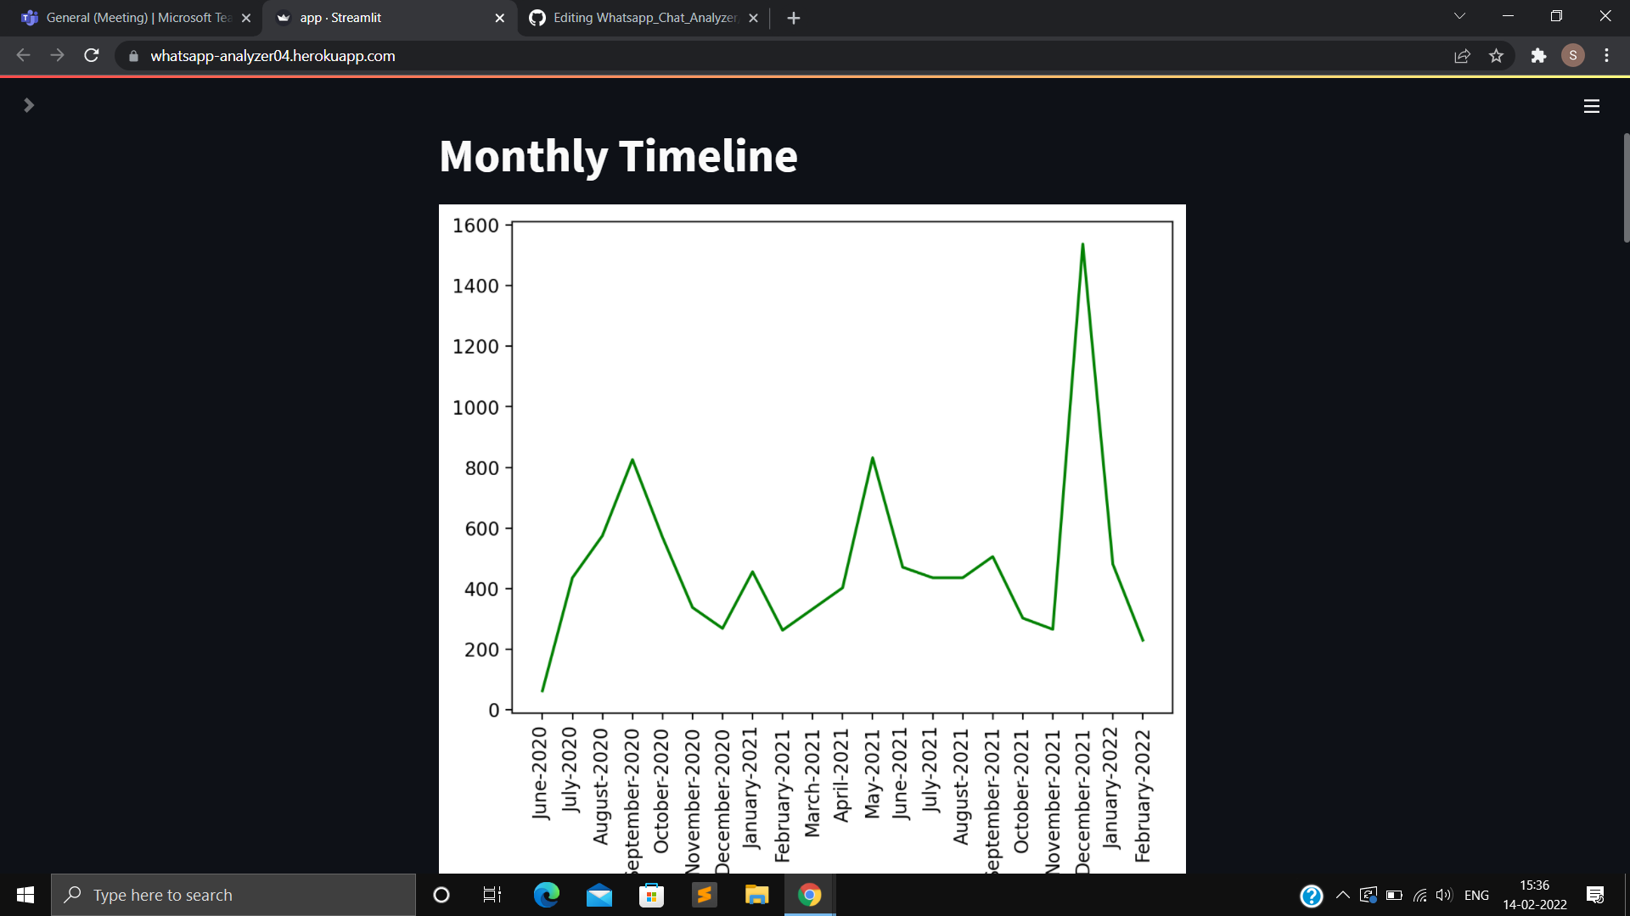This screenshot has width=1630, height=916.
Task: Open the tab search dropdown chevron
Action: 1459,15
